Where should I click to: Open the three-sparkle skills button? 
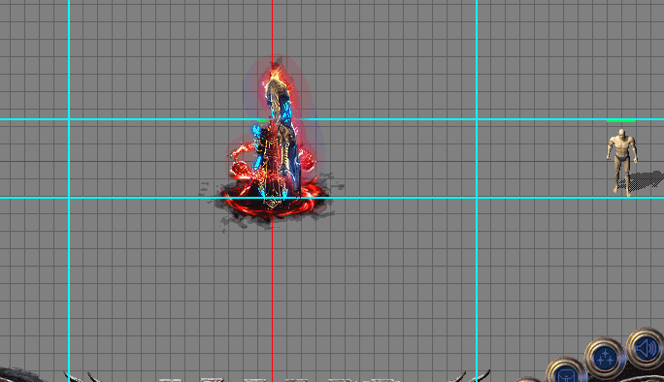[605, 358]
